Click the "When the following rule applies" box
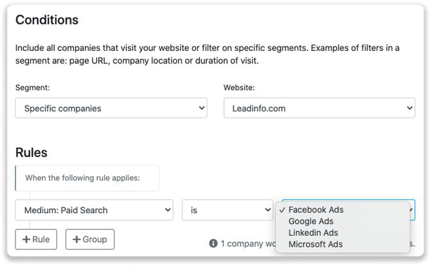Viewport: 431px width, 266px height. click(87, 178)
